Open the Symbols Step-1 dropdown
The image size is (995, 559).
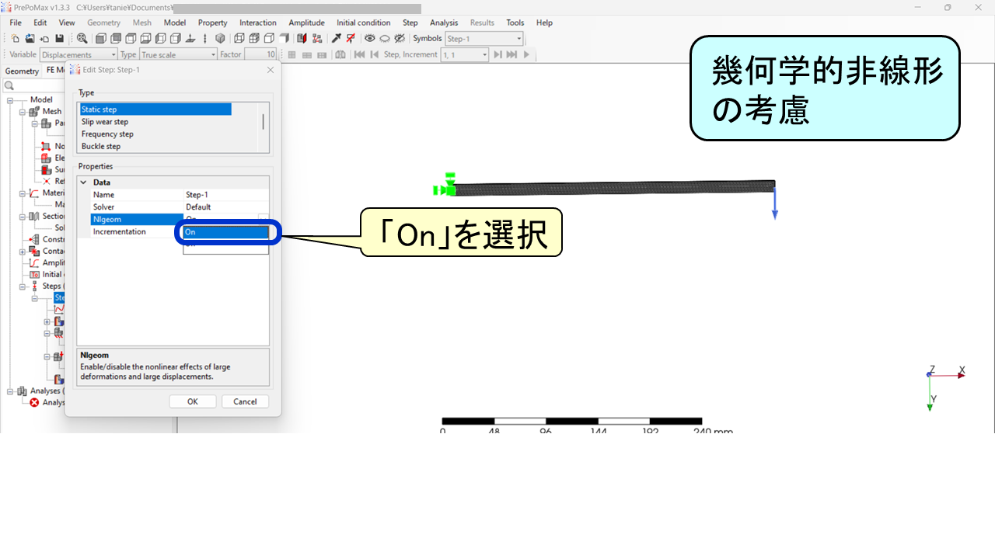pos(484,39)
